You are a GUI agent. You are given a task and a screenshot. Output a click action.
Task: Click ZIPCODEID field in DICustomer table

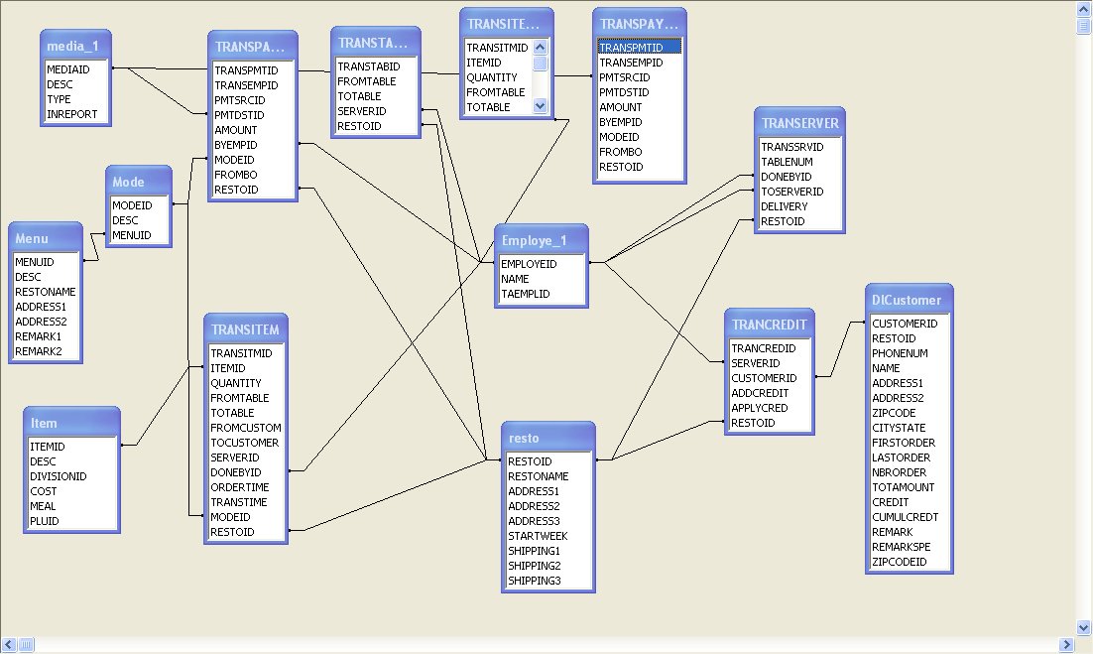tap(900, 562)
